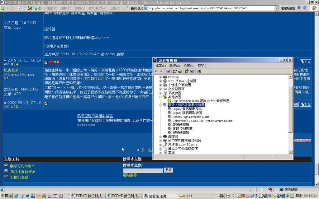319x199 pixels.
Task: Open the back-history dropdown arrow beside Back
Action: tap(7, 8)
